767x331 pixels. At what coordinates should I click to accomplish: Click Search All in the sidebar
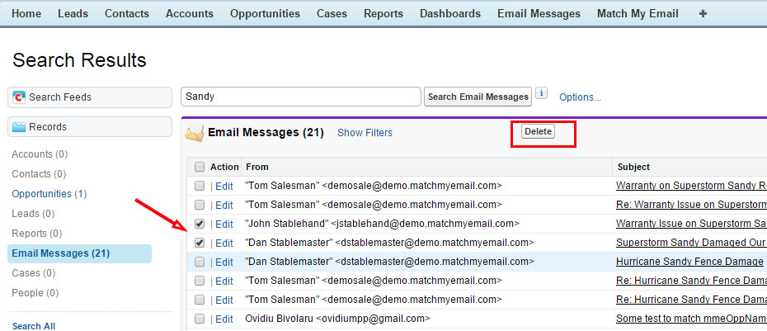coord(33,326)
